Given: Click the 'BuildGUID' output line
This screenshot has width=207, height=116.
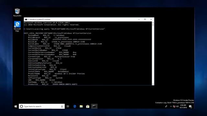Looking at the screenshot, I should click(60, 40).
